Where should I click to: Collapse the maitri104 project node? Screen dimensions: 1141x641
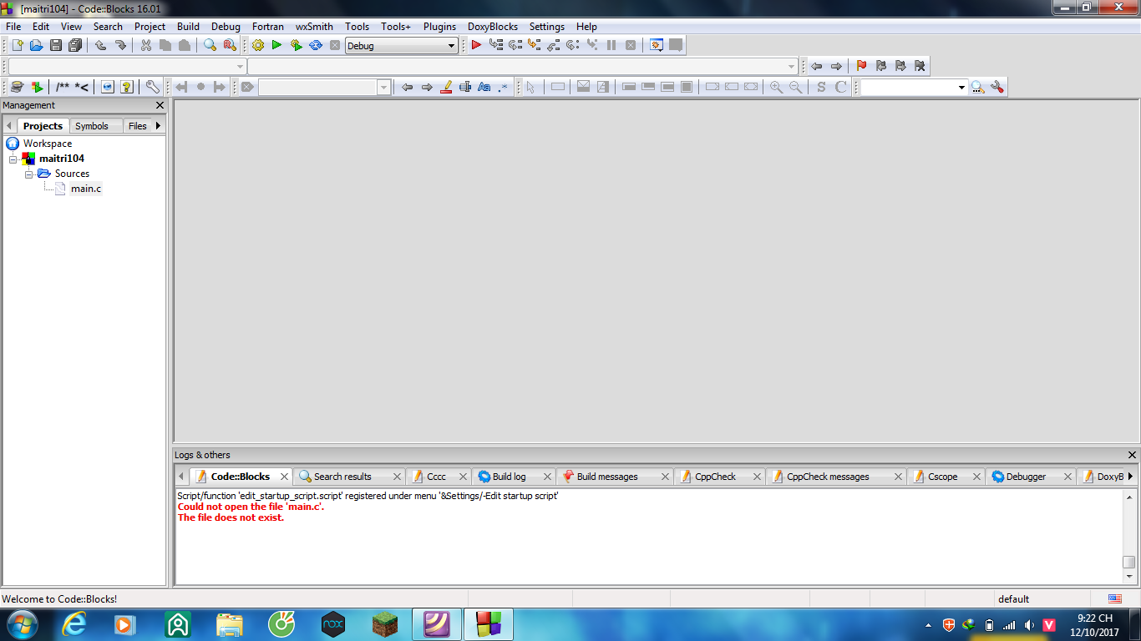tap(13, 159)
